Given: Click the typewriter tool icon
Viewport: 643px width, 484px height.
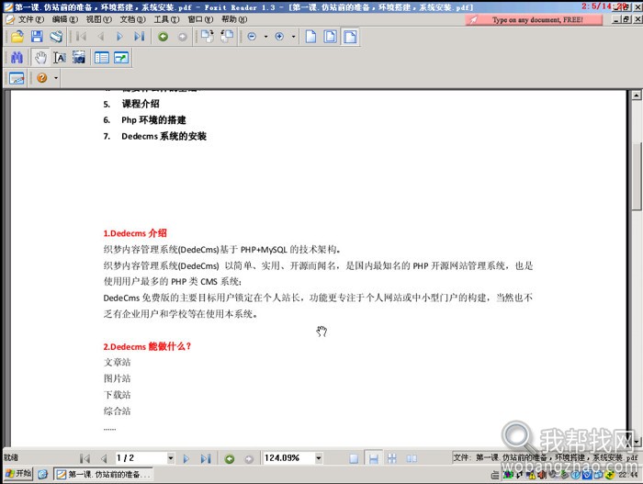Looking at the screenshot, I should click(x=17, y=78).
